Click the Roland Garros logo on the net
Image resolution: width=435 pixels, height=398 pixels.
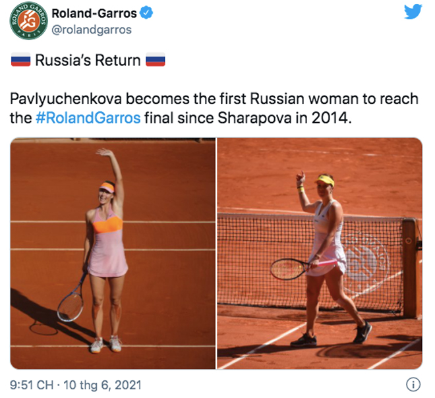(x=366, y=258)
